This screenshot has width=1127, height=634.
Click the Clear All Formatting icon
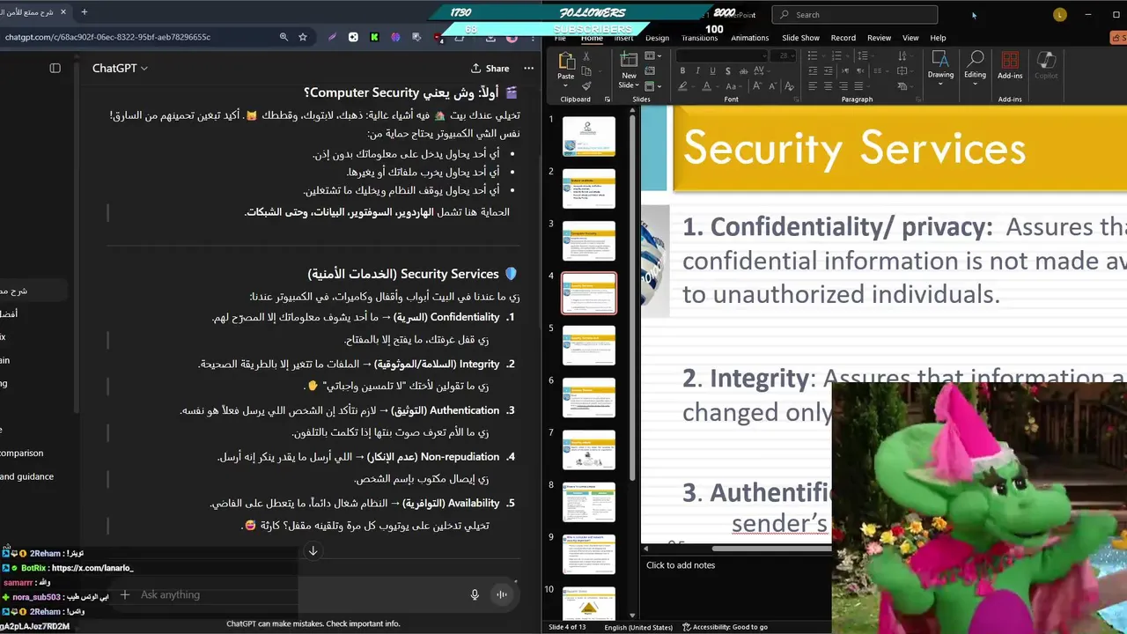[x=790, y=86]
